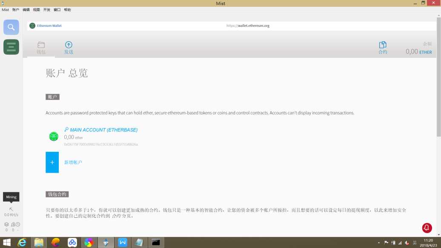Click the blue plus add account button
Screen dimensions: 441x248
pos(52,162)
